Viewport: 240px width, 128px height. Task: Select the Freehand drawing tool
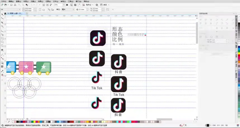coord(2,31)
